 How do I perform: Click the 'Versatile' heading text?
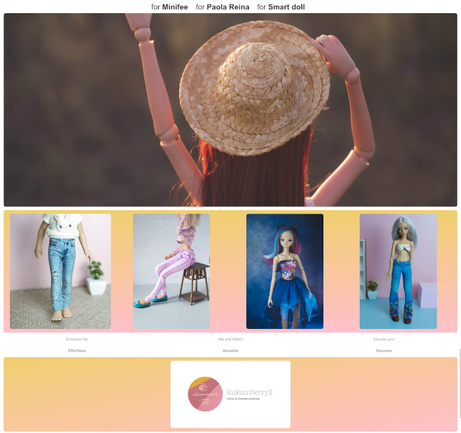tap(230, 351)
